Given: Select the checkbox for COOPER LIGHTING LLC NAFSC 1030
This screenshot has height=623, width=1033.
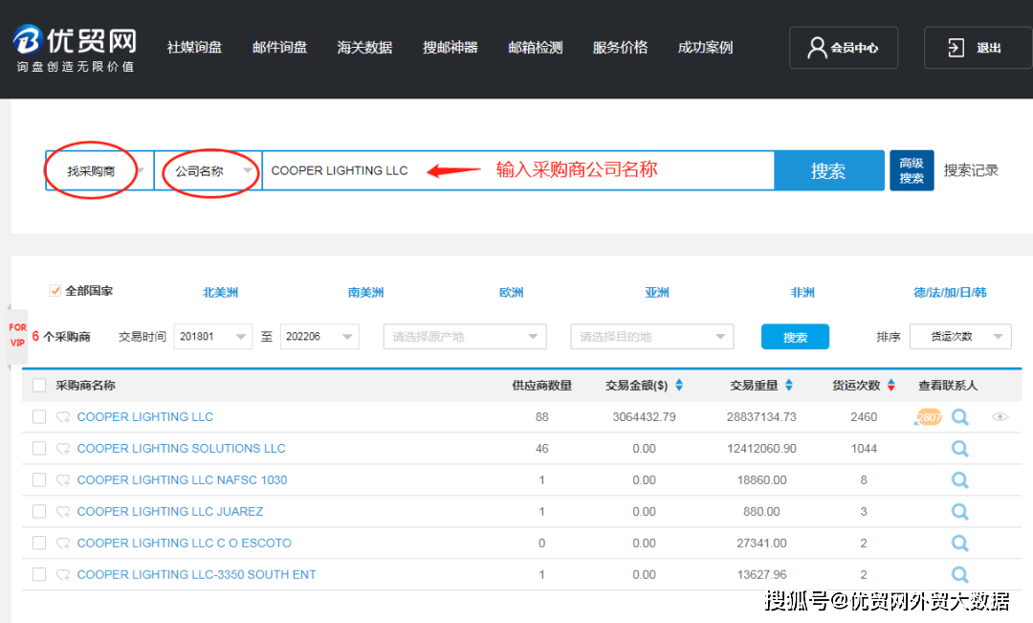Looking at the screenshot, I should (38, 479).
